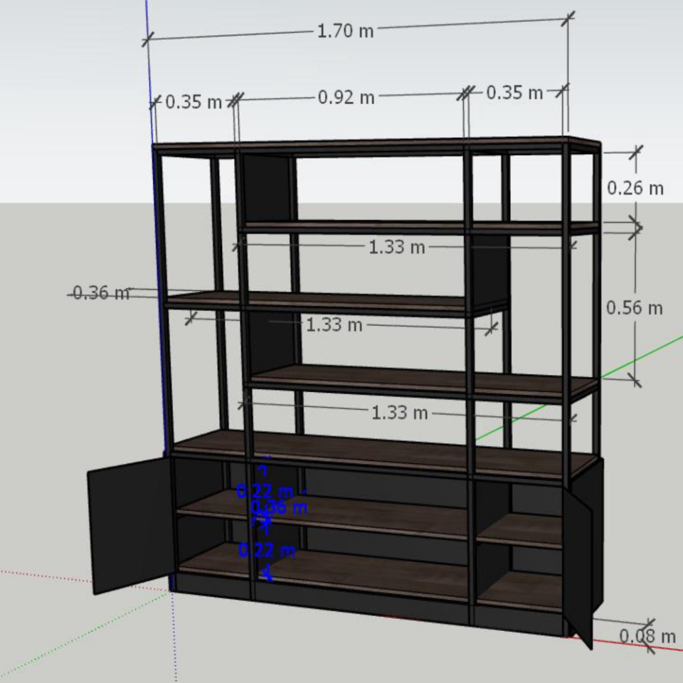
Task: Select the 0.08 m base dimension label
Action: click(x=647, y=635)
